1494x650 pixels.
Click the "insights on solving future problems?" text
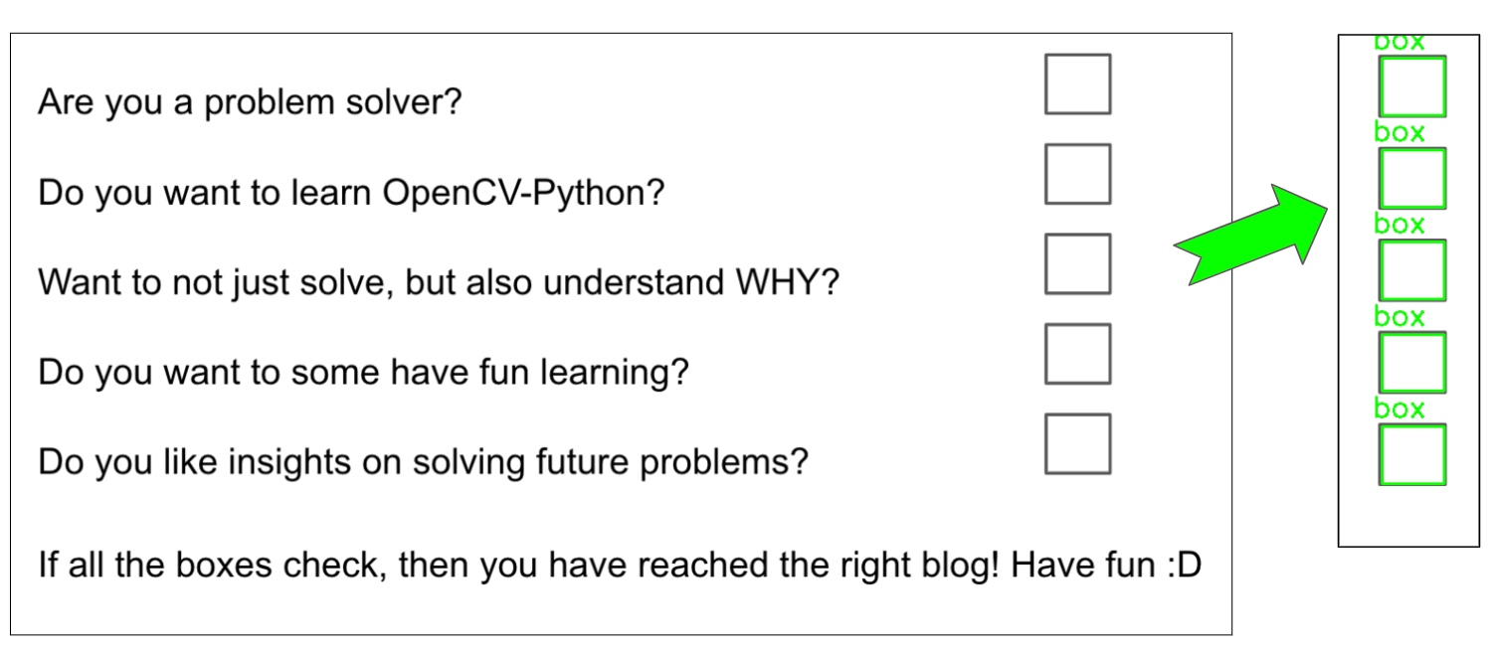[422, 462]
